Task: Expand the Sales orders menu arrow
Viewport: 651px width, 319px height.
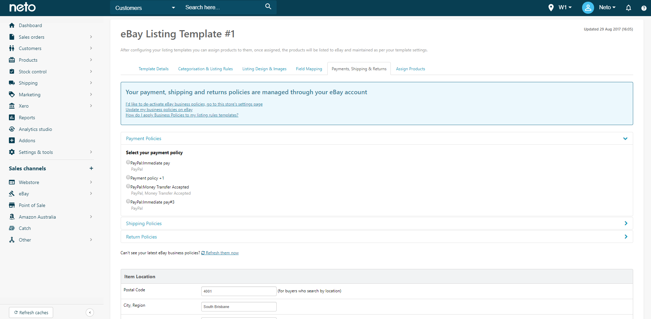Action: pos(91,37)
